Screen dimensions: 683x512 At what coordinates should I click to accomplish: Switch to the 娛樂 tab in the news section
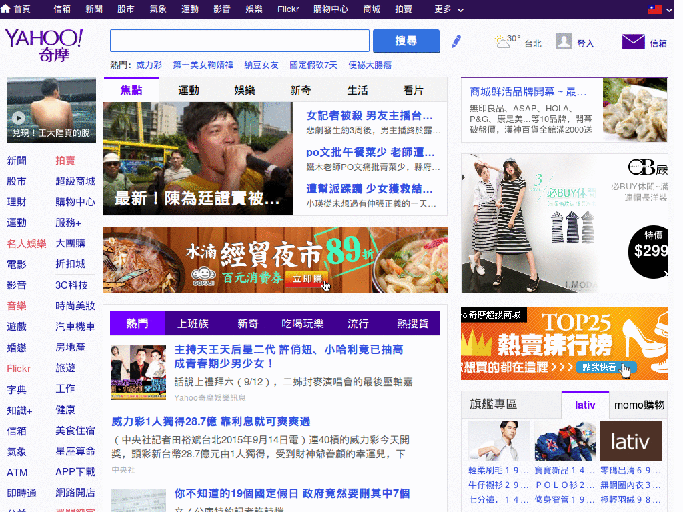(245, 89)
